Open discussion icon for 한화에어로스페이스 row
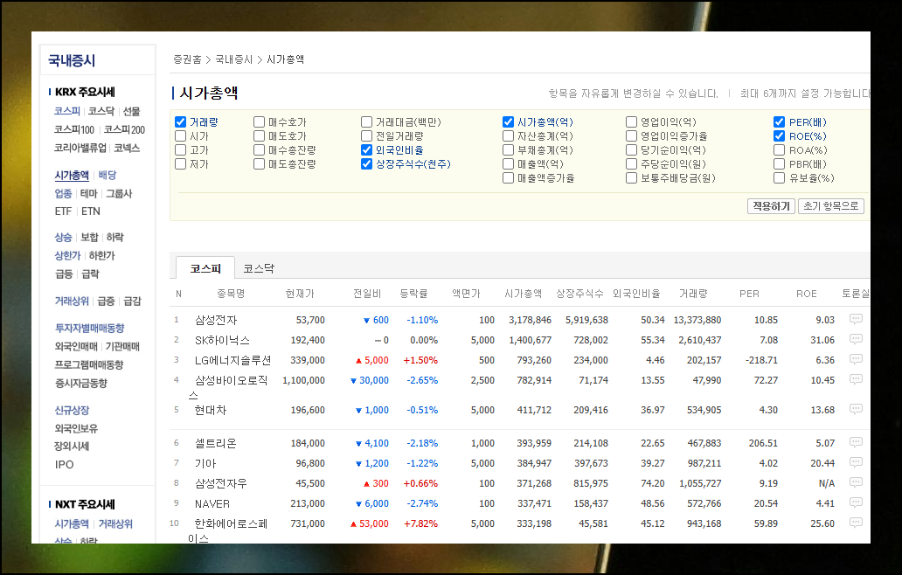This screenshot has height=575, width=902. 856,523
